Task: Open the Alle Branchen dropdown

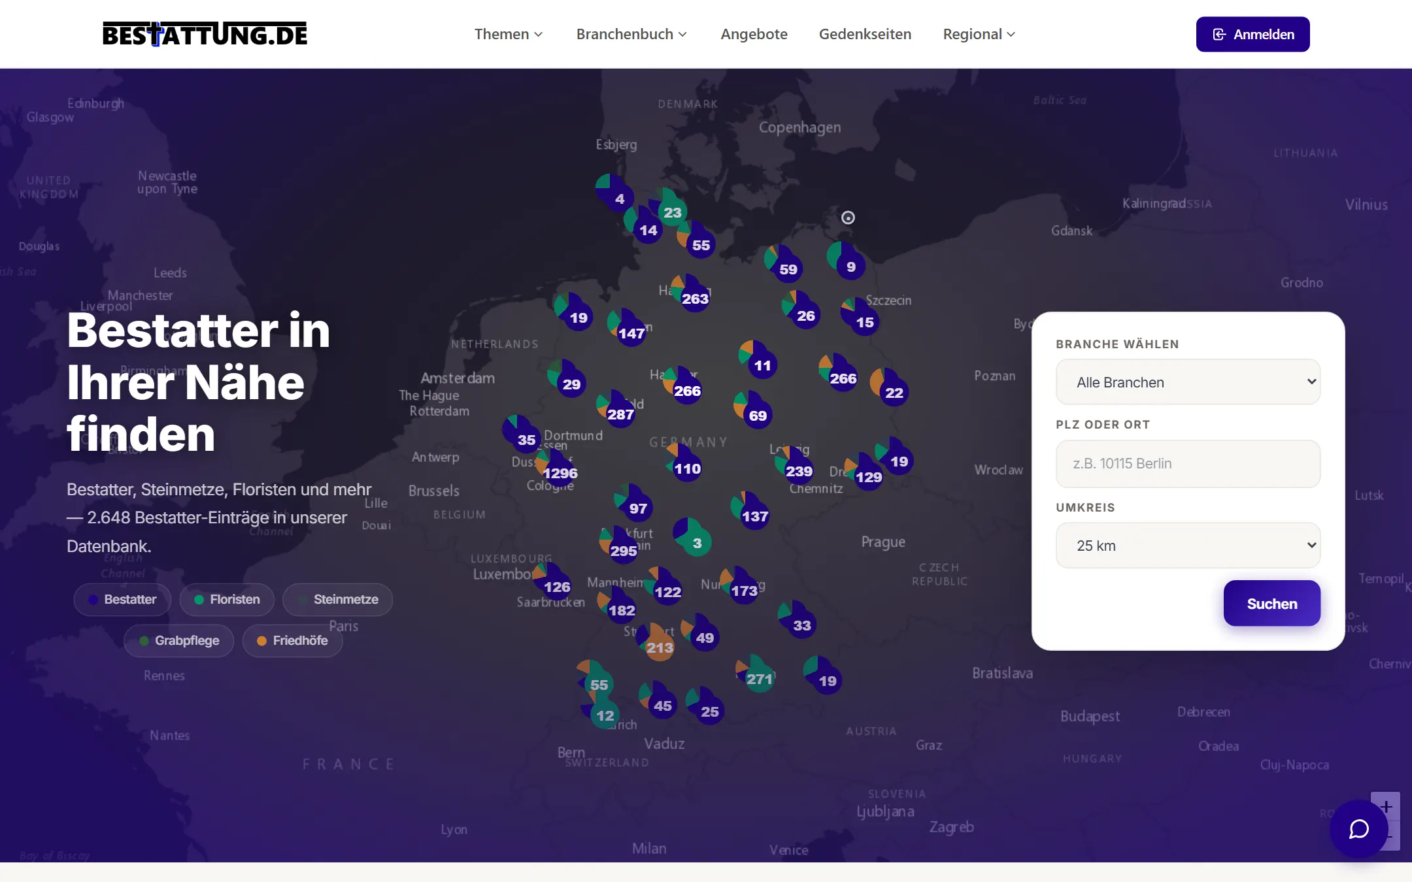Action: (1188, 382)
